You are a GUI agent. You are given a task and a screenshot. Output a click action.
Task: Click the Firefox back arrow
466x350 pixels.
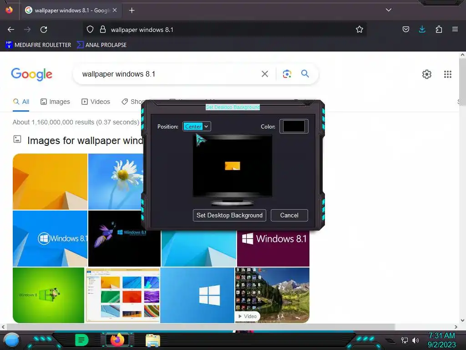coord(11,30)
